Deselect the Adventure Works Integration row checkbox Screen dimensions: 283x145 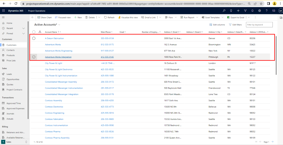(x=34, y=57)
